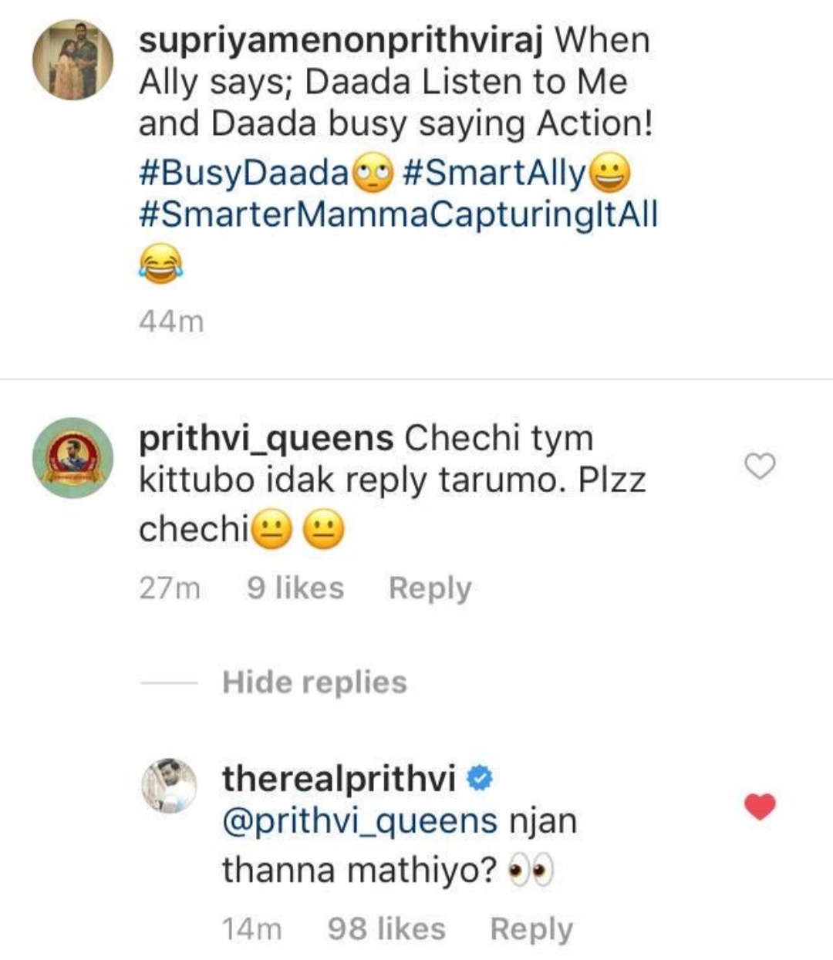Click verified badge next to therealprithvi
This screenshot has width=833, height=960.
pyautogui.click(x=480, y=780)
